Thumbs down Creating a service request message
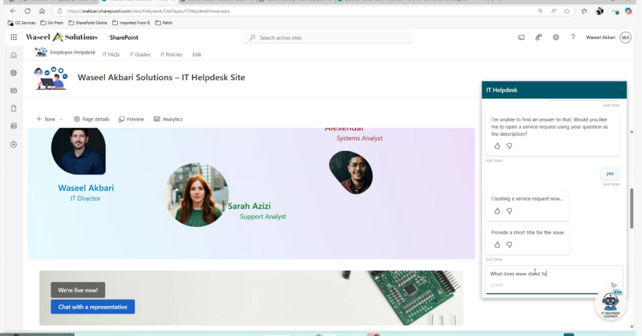Viewport: 642px width, 336px height. click(x=509, y=211)
